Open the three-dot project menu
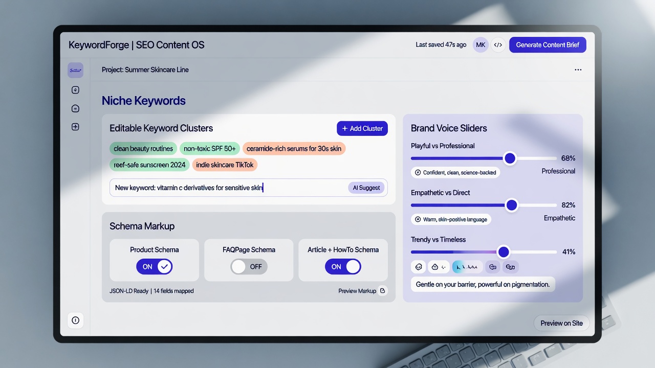This screenshot has height=368, width=655. point(578,70)
